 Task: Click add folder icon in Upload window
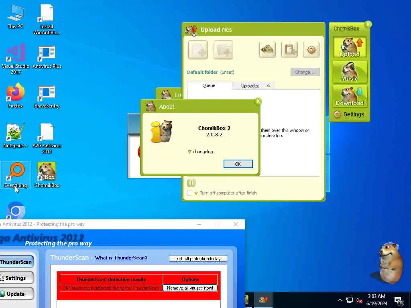click(223, 50)
